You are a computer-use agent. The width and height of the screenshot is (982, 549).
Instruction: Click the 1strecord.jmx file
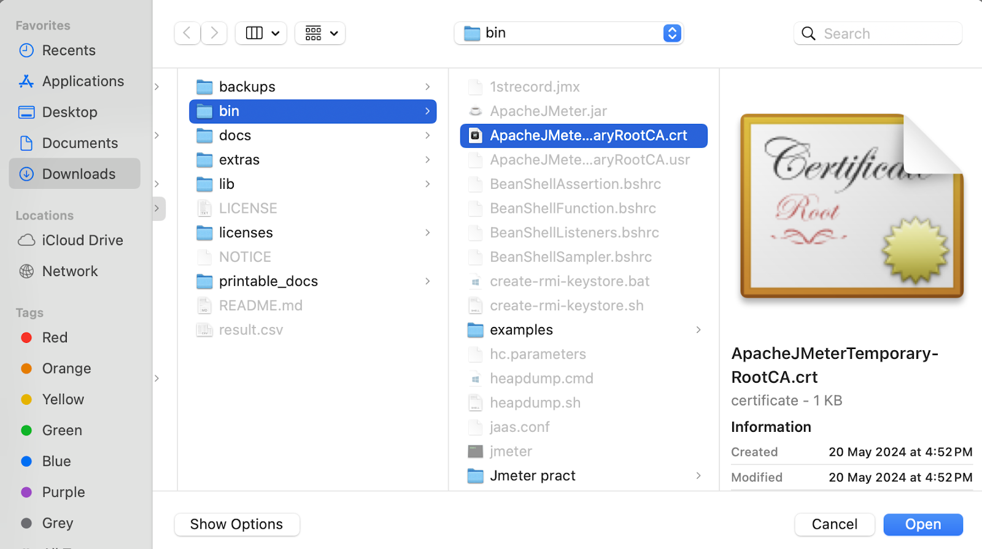coord(584,86)
